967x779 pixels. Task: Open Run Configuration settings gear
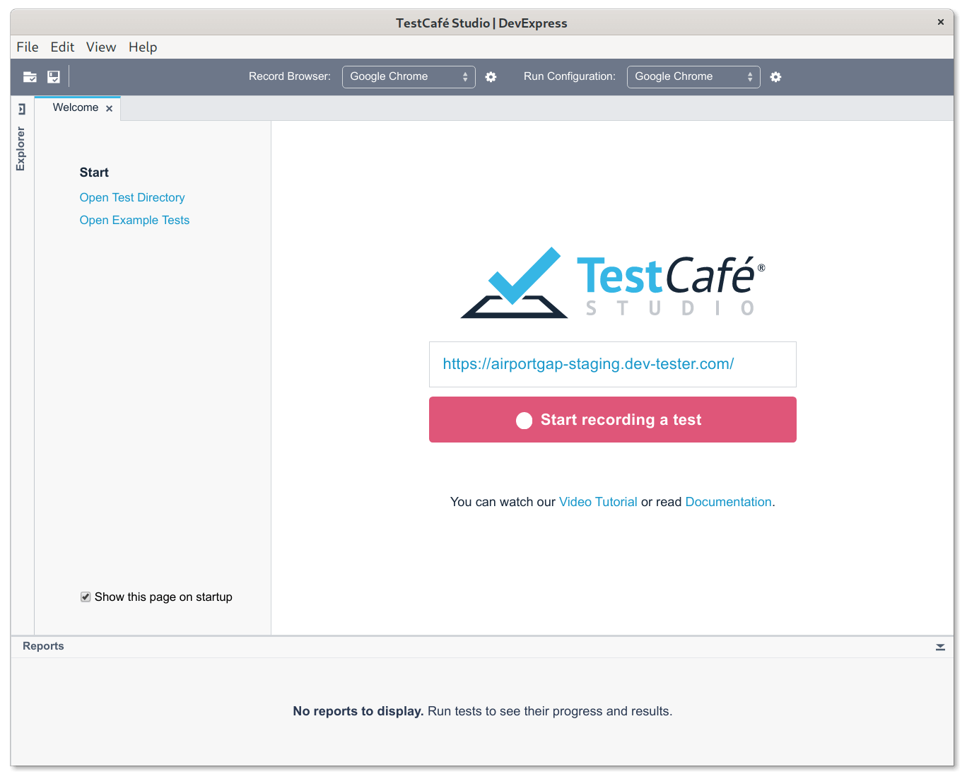pyautogui.click(x=776, y=77)
